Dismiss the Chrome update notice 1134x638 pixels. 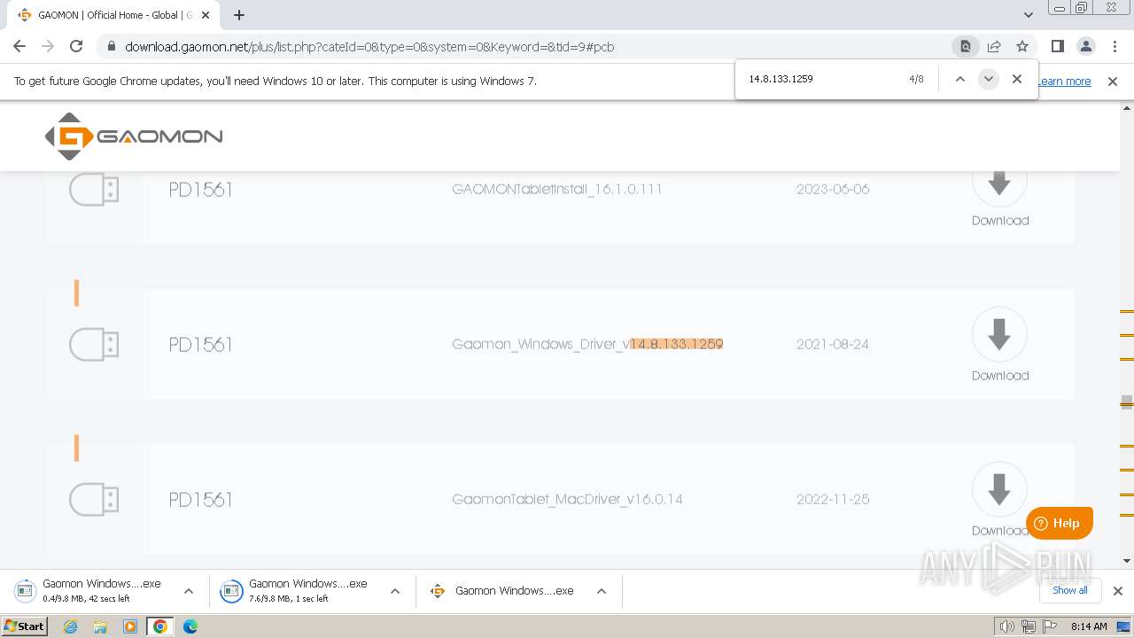(1113, 82)
